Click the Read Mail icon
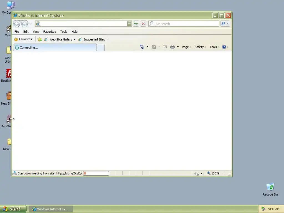The width and height of the screenshot is (284, 213). (165, 47)
